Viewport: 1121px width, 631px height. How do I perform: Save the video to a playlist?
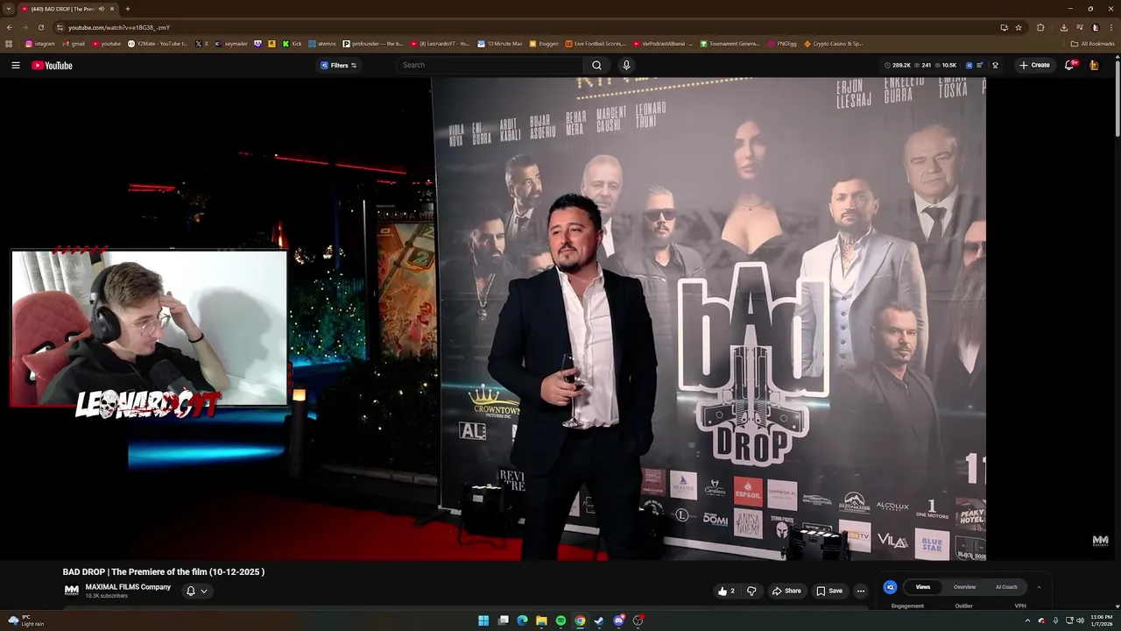pyautogui.click(x=829, y=591)
